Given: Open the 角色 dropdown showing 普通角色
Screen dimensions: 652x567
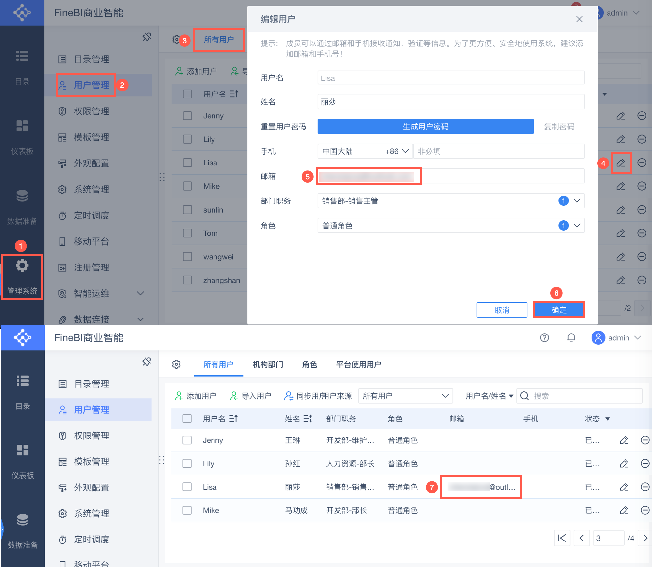Looking at the screenshot, I should click(x=577, y=226).
